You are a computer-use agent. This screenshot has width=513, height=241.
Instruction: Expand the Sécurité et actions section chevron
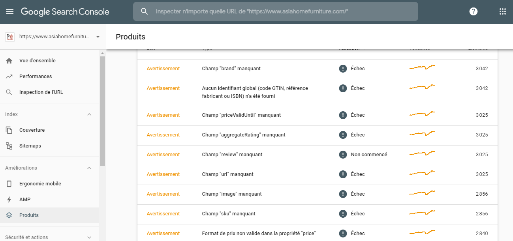coord(89,237)
